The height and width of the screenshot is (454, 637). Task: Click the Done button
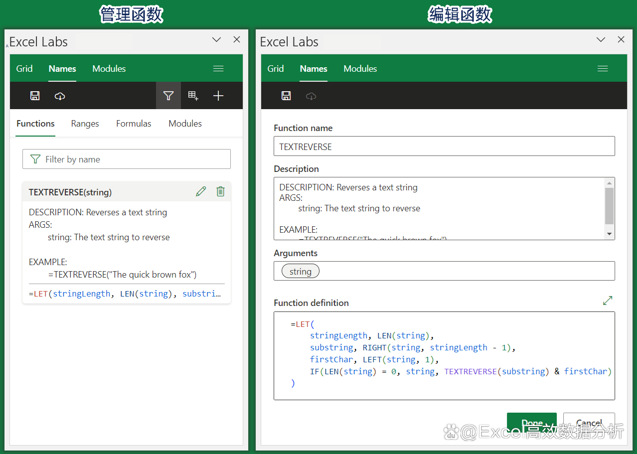(x=531, y=423)
